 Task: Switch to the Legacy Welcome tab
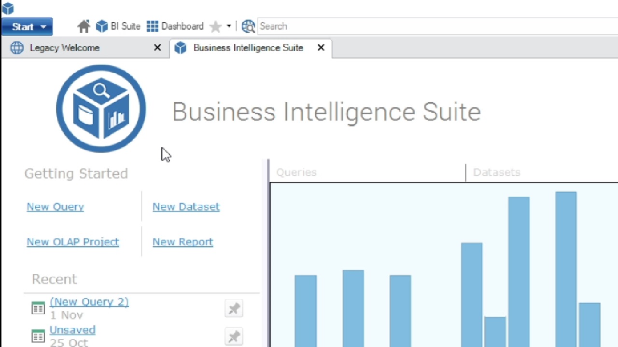pyautogui.click(x=64, y=48)
